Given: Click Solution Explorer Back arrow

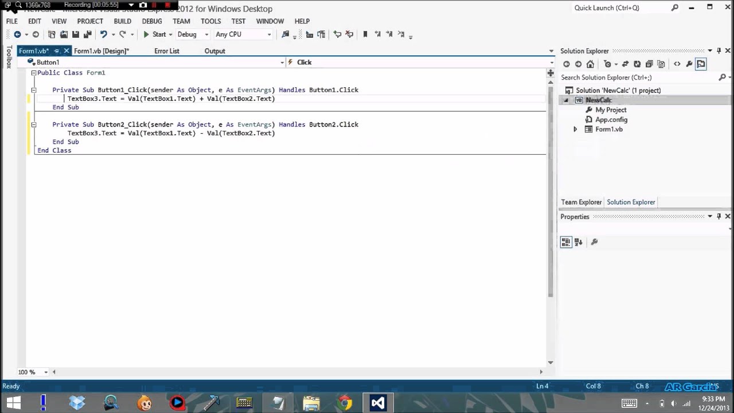Looking at the screenshot, I should point(567,64).
